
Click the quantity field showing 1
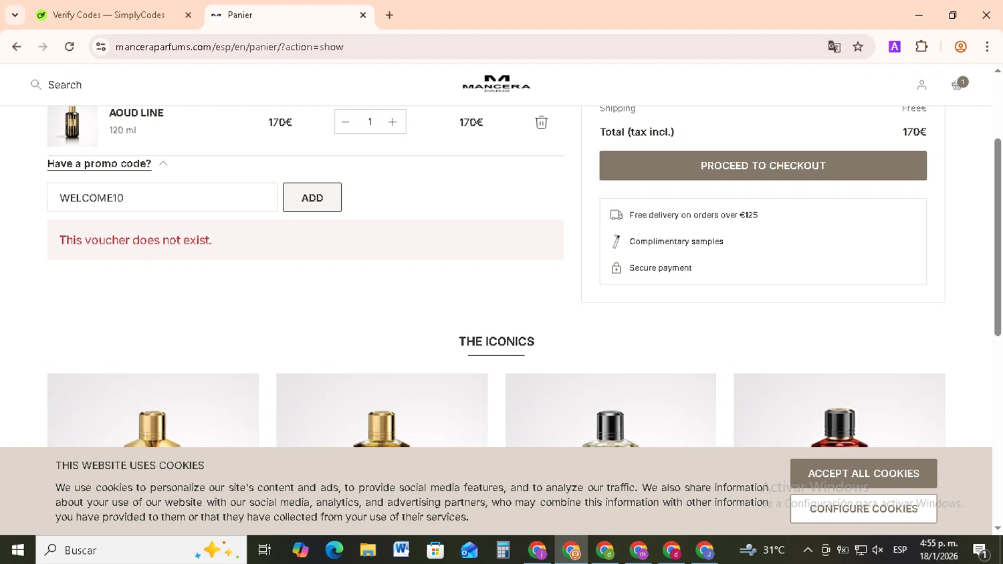tap(370, 122)
